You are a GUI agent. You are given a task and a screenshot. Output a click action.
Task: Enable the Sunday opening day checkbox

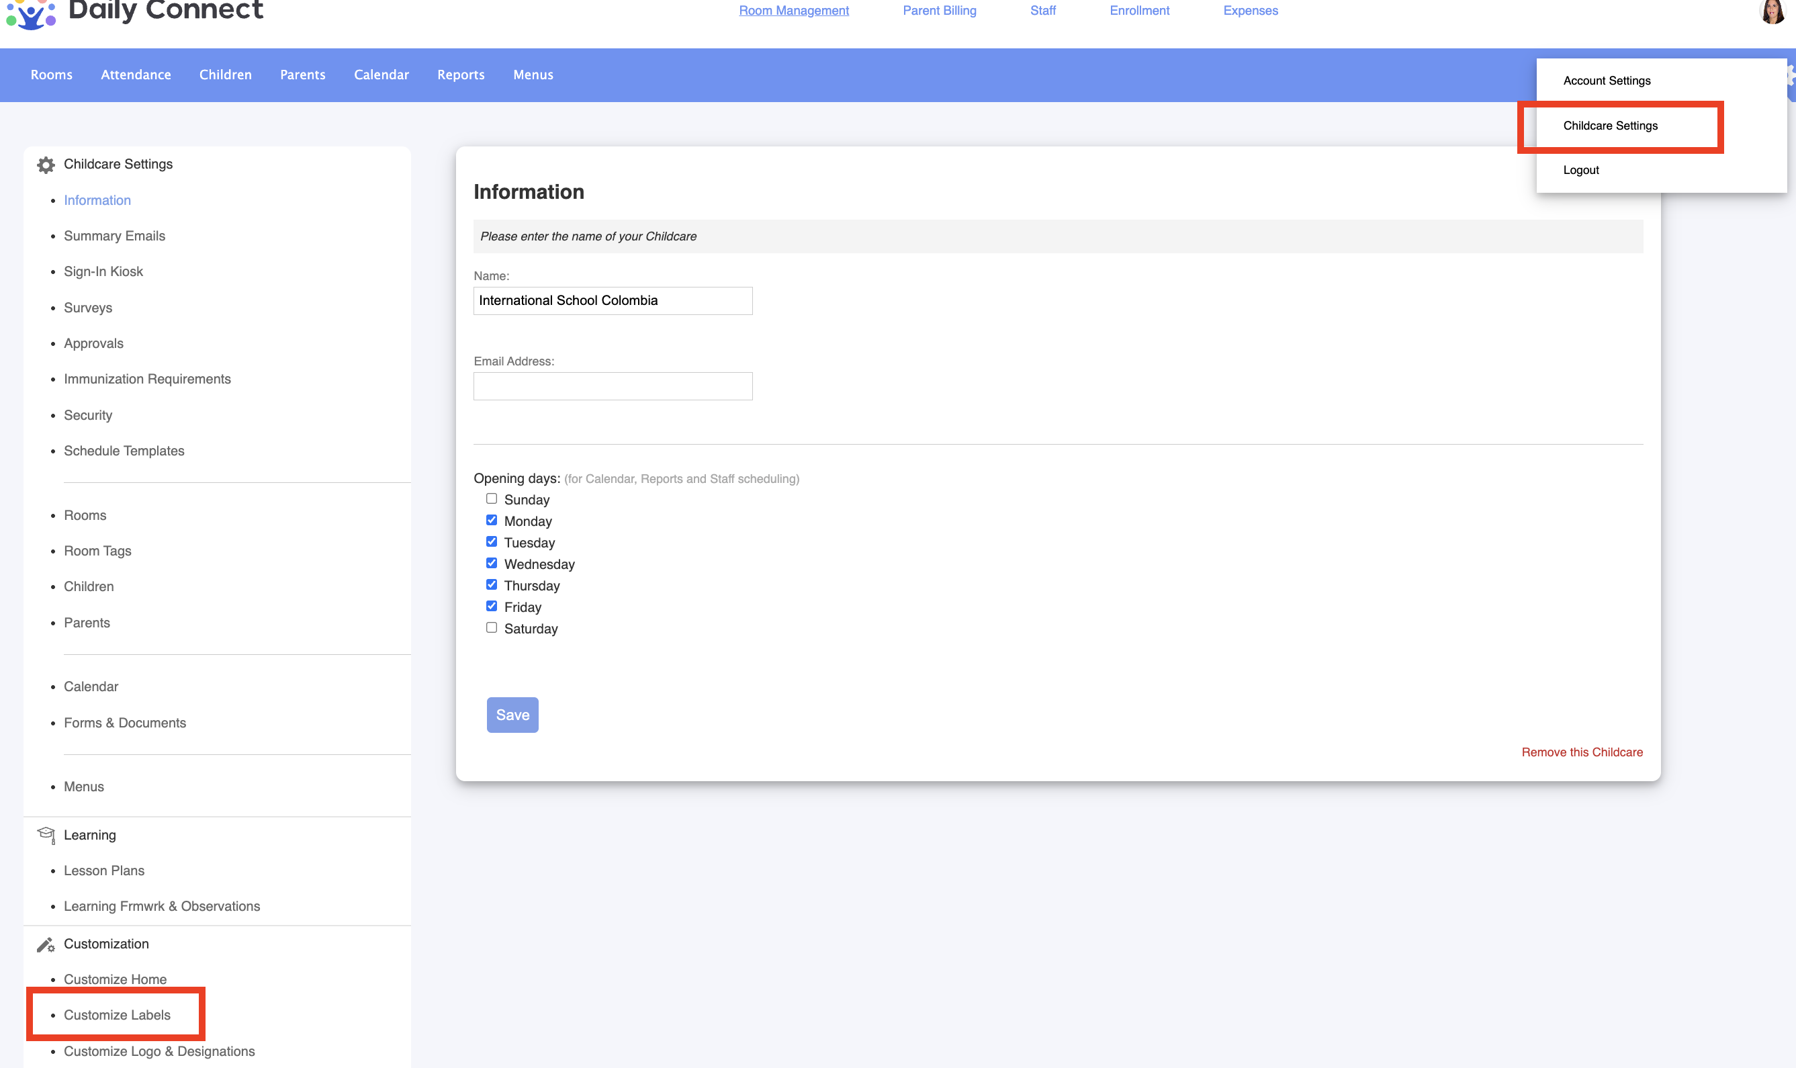click(x=492, y=498)
